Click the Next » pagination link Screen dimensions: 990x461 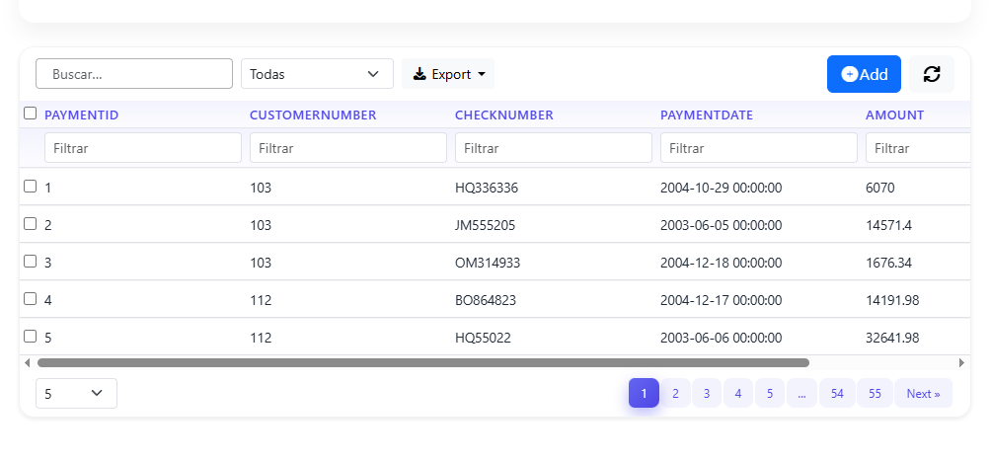923,393
